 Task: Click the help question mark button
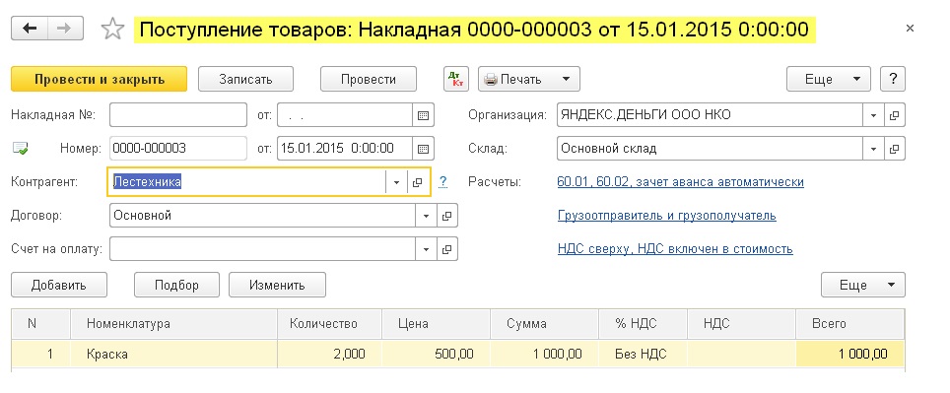[893, 79]
